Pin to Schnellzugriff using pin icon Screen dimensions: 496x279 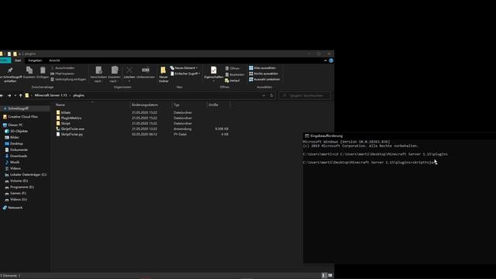10,71
